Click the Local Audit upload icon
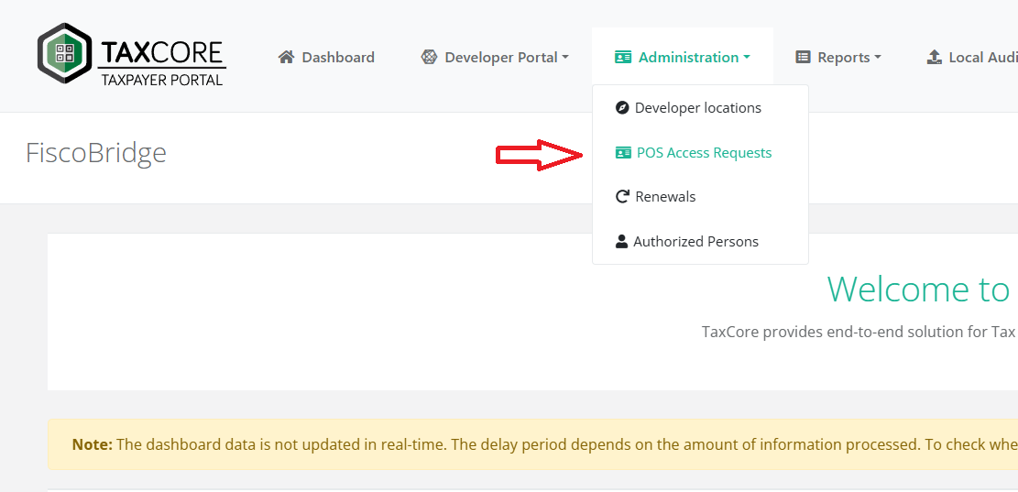Image resolution: width=1018 pixels, height=492 pixels. click(935, 57)
